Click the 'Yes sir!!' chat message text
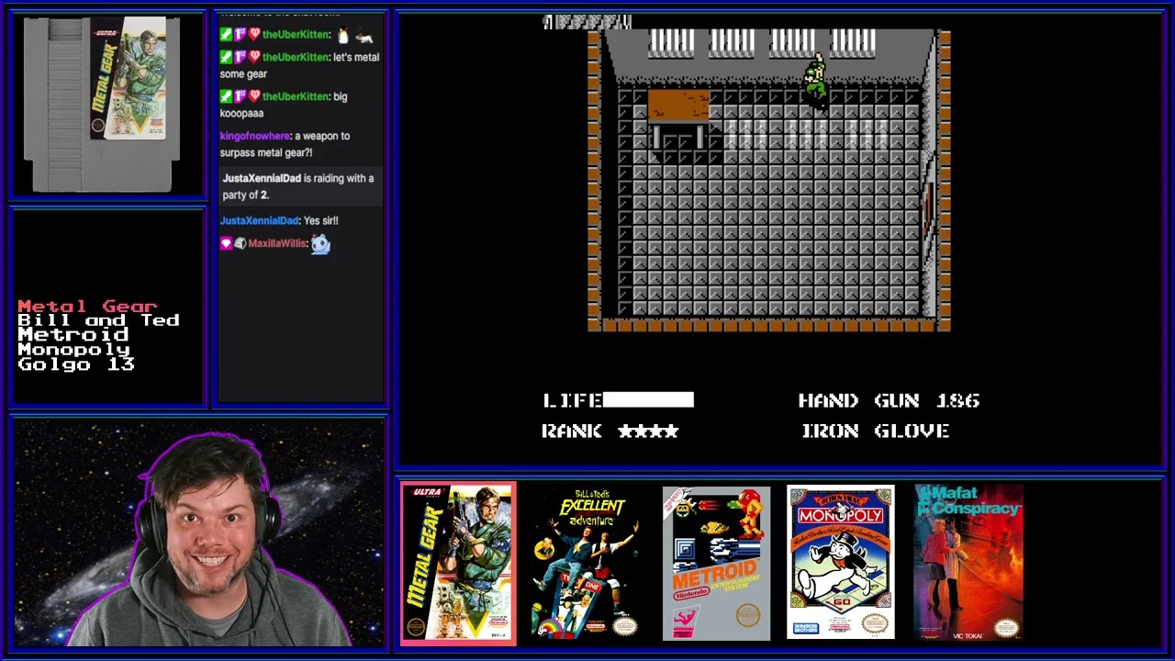This screenshot has height=661, width=1175. (x=322, y=220)
